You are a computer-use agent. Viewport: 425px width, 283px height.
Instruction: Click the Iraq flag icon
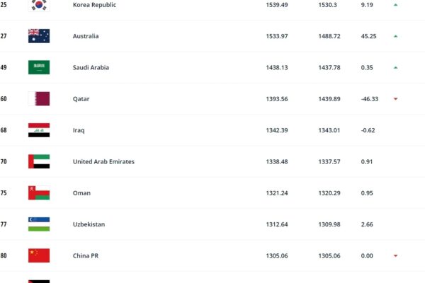tap(39, 130)
